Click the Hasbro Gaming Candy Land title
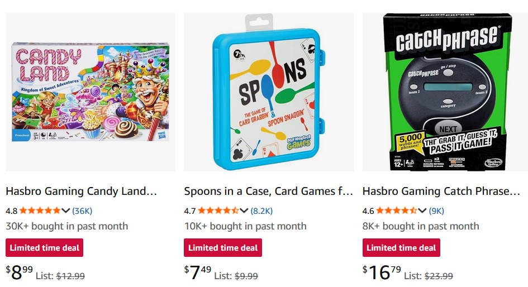The height and width of the screenshot is (287, 528). [x=82, y=191]
